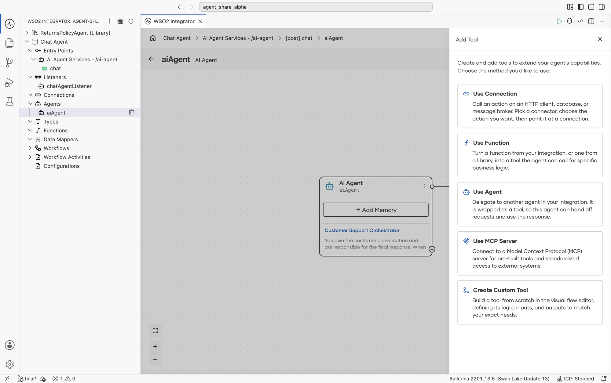The image size is (611, 383).
Task: Open Source Control view in activity bar
Action: pyautogui.click(x=9, y=63)
